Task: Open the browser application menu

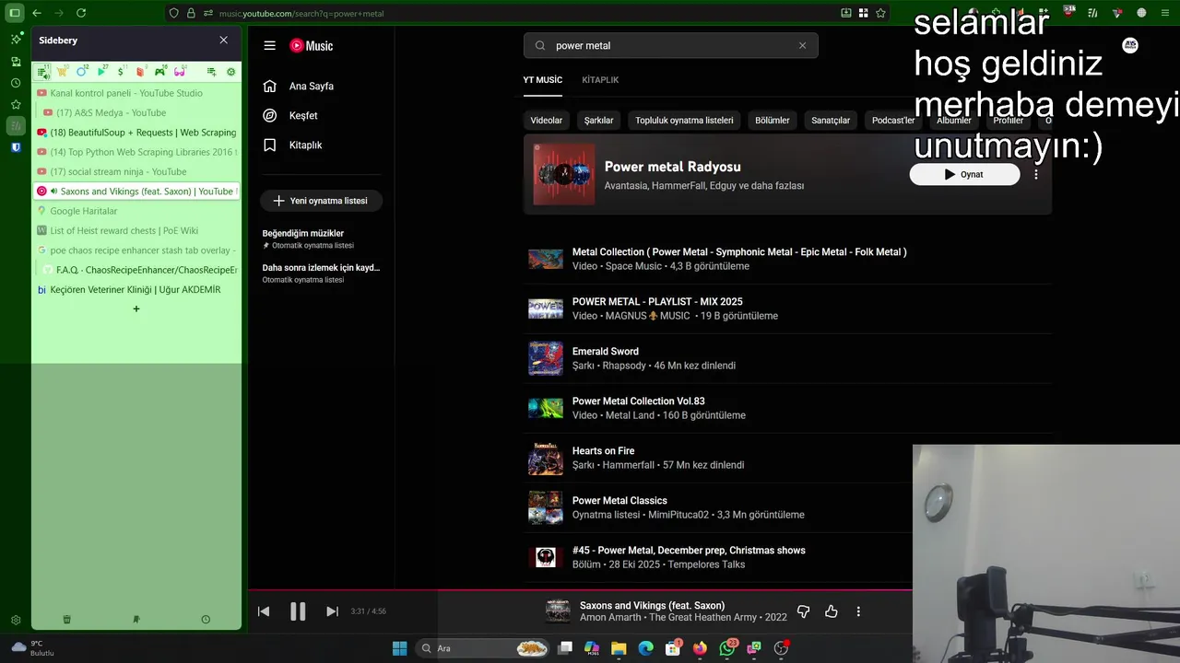Action: point(1167,13)
